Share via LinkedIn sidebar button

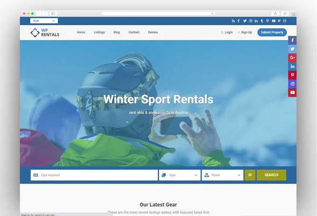292,66
